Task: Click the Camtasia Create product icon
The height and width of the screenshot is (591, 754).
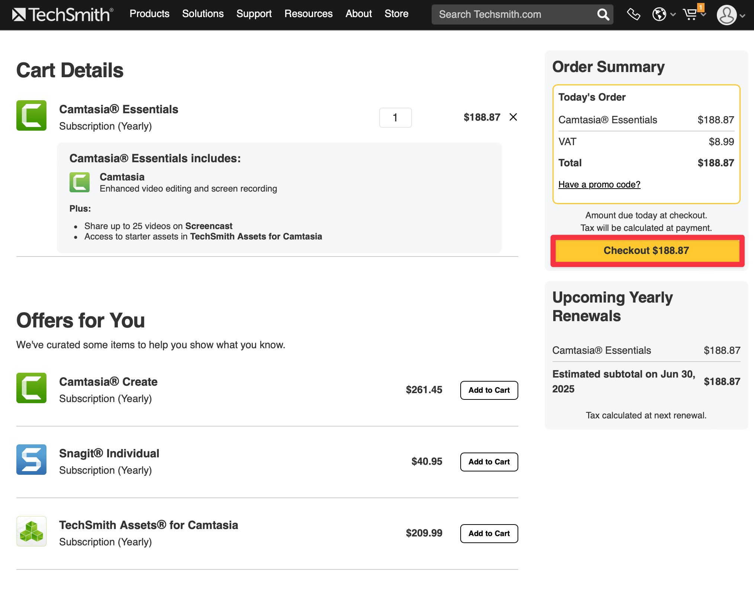Action: coord(31,388)
